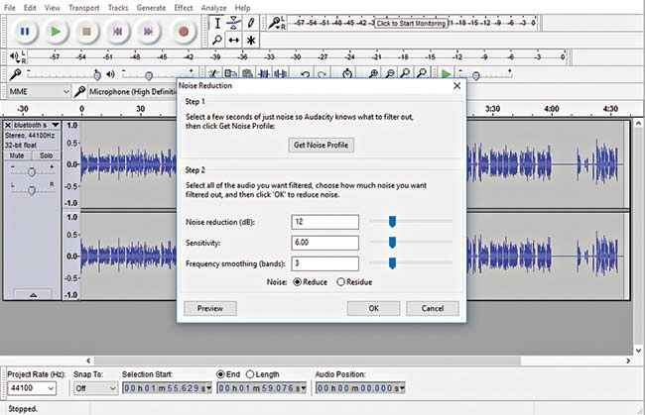Click the Preview button in the dialog
The image size is (645, 415).
coord(209,308)
